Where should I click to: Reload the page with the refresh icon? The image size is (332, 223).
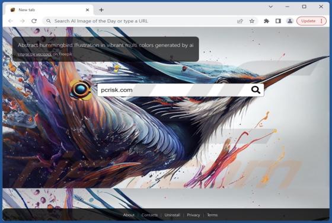tap(34, 21)
